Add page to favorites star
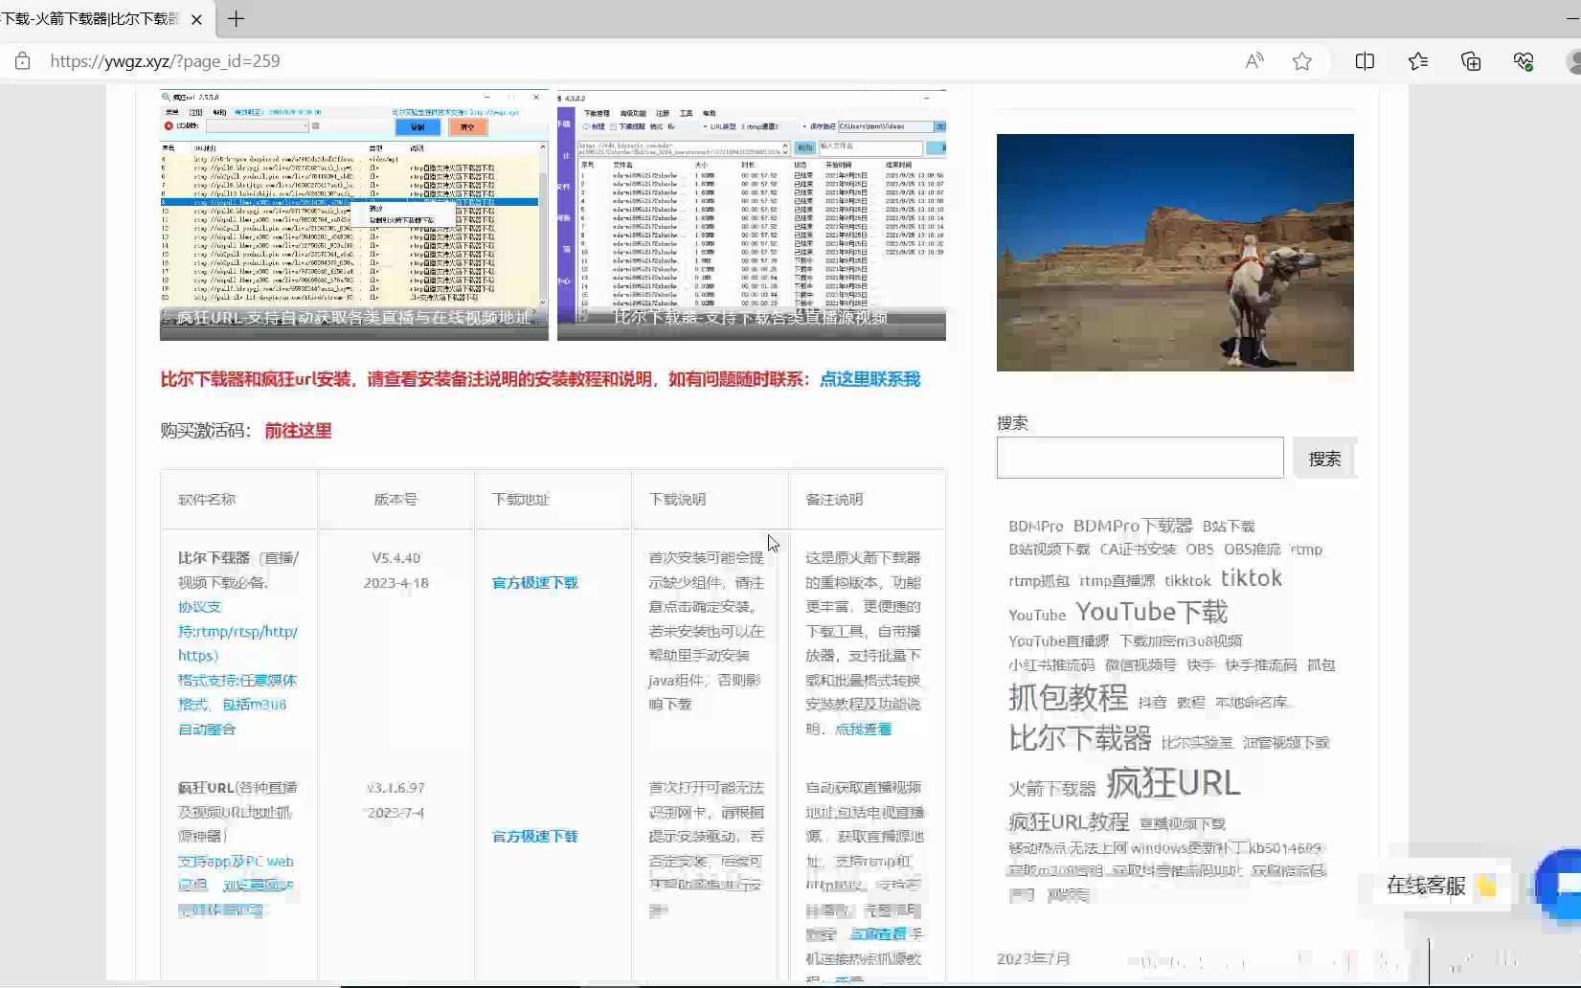This screenshot has height=988, width=1581. (x=1302, y=61)
